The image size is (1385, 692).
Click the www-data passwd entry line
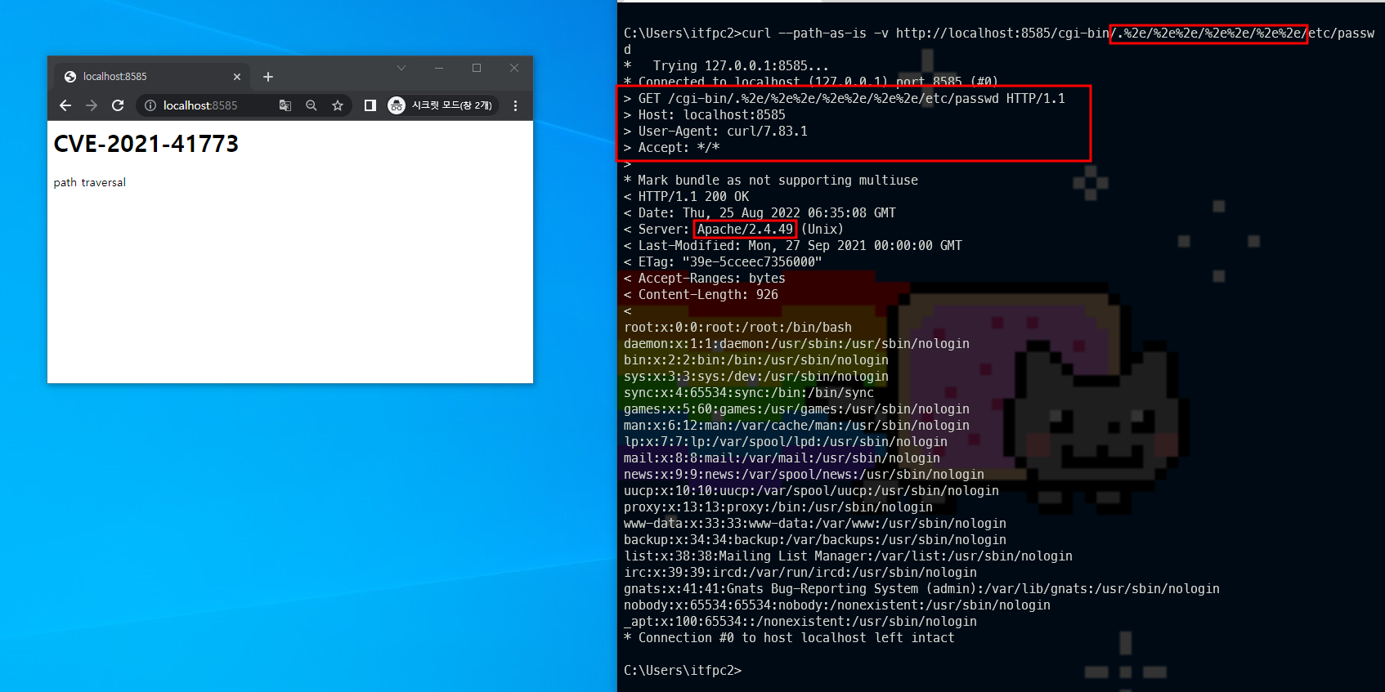tap(815, 523)
